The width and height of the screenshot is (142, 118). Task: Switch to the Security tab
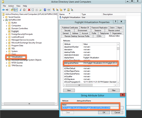point(67,30)
